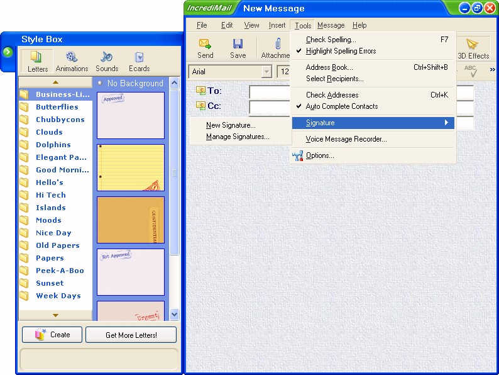Toggle Highlight Spelling Errors option
The height and width of the screenshot is (375, 499).
click(341, 51)
